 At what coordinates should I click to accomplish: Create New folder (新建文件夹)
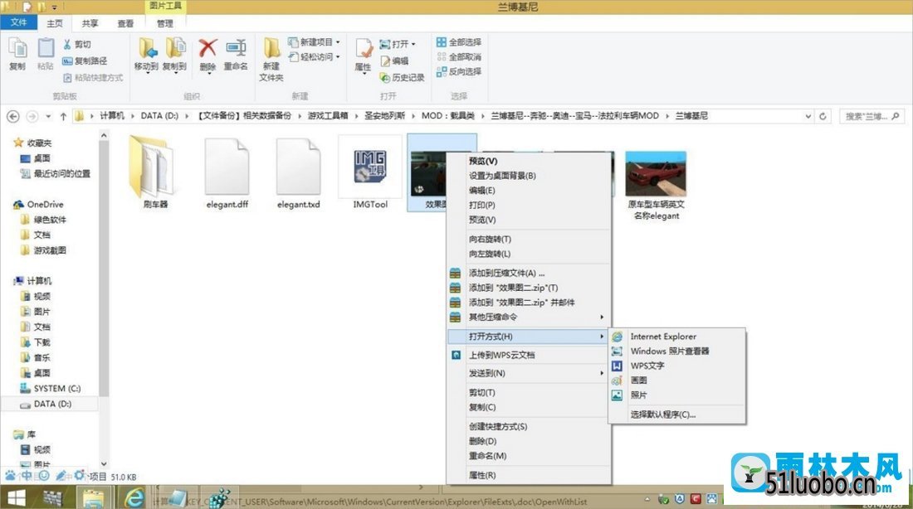pos(271,60)
